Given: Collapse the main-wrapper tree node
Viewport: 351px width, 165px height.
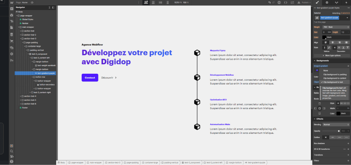Looking at the screenshot, I should pyautogui.click(x=19, y=27).
